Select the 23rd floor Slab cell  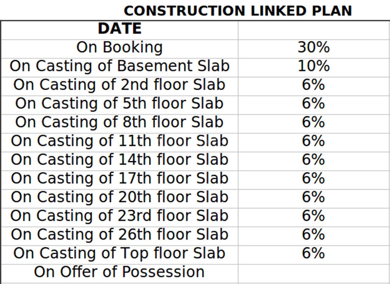pyautogui.click(x=119, y=216)
